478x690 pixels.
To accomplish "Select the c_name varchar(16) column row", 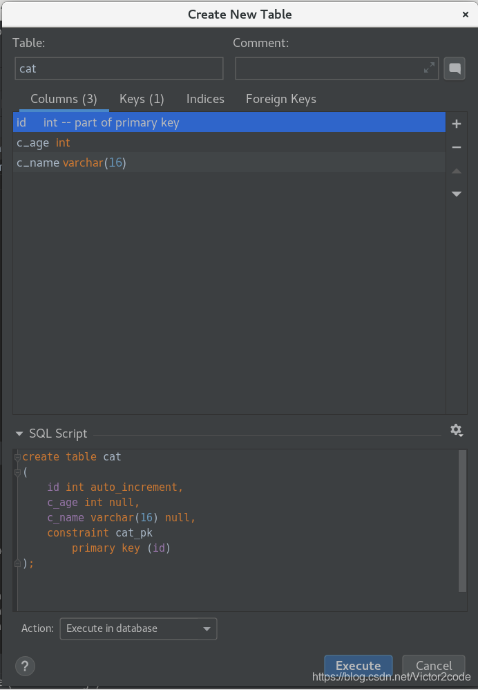I will click(x=229, y=162).
